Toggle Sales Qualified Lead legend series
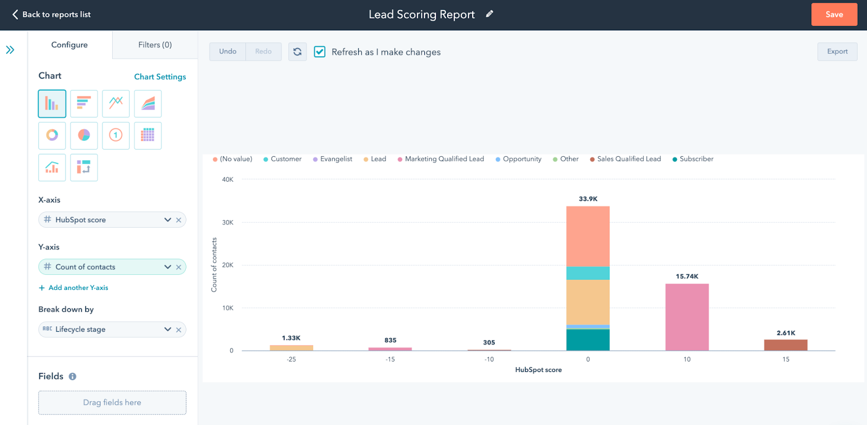The height and width of the screenshot is (425, 867). [625, 159]
